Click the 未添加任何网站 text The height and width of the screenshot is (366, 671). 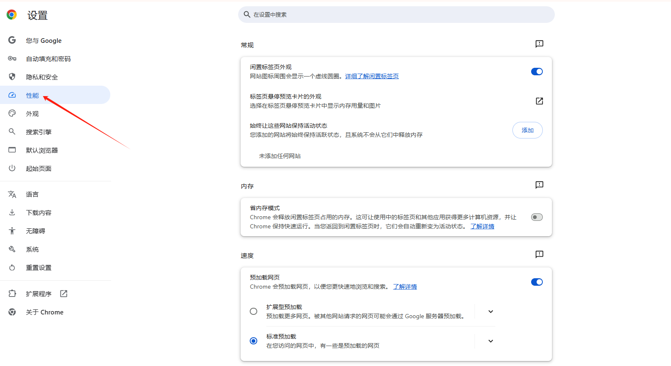coord(280,156)
